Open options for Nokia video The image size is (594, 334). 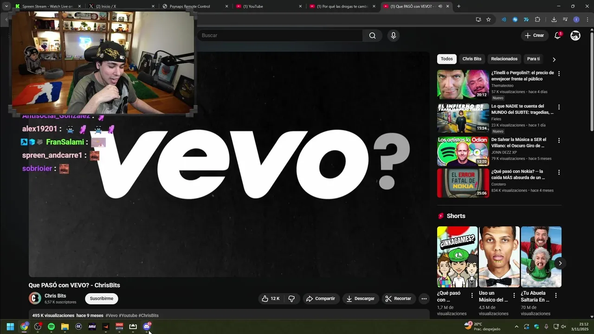click(559, 172)
